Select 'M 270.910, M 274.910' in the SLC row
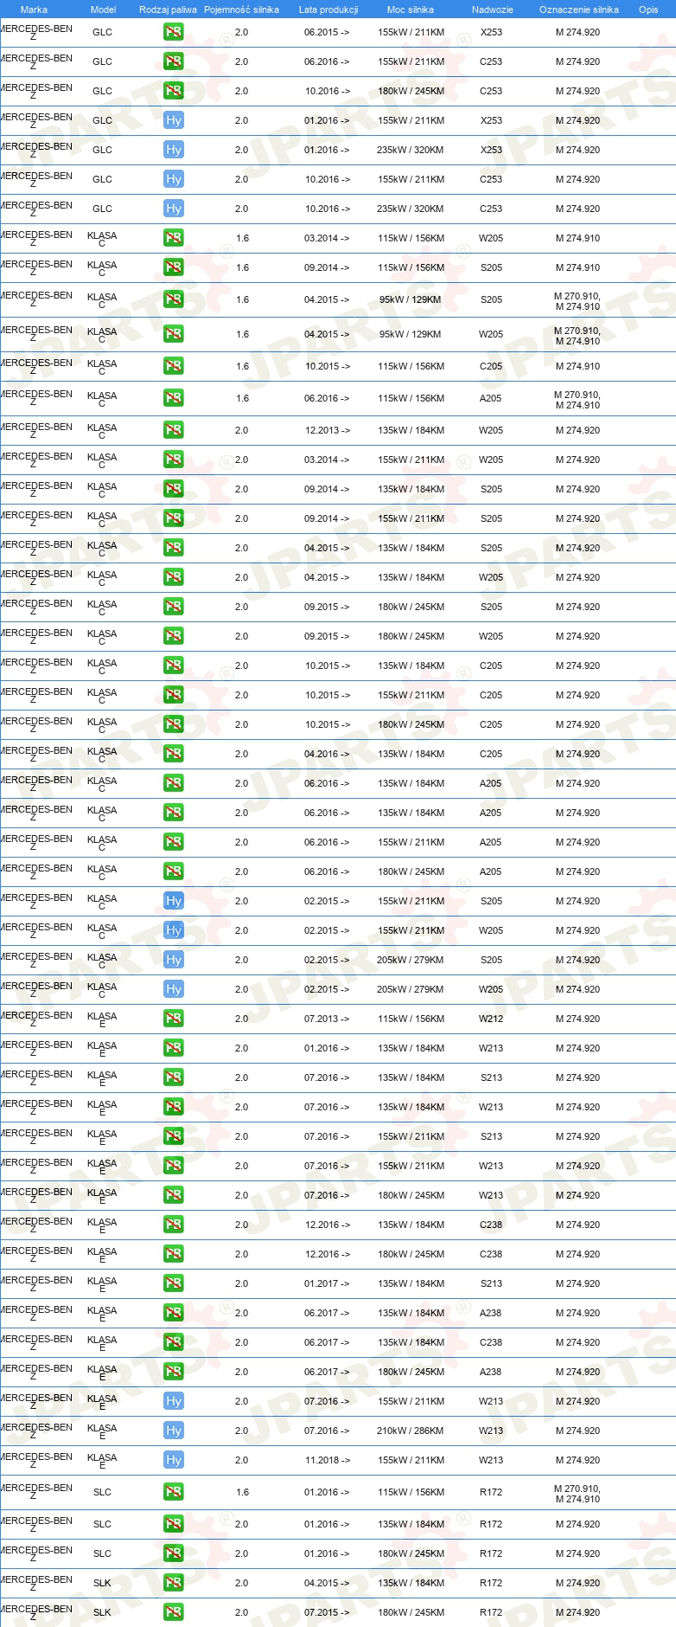 coord(577,1494)
